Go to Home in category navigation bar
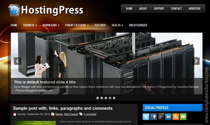Viewport: 210px width, 125px height. click(14, 25)
